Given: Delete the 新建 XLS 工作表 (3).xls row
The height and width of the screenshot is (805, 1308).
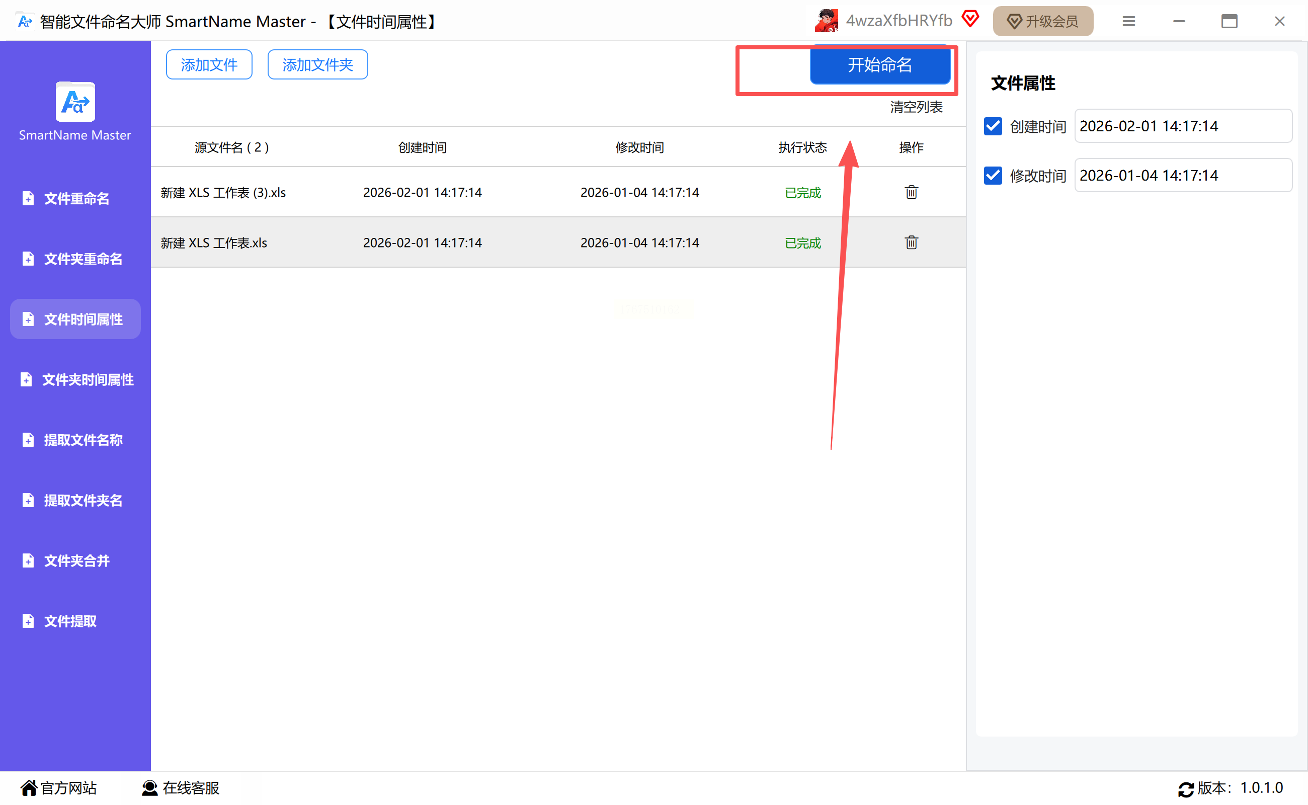Looking at the screenshot, I should (x=911, y=192).
